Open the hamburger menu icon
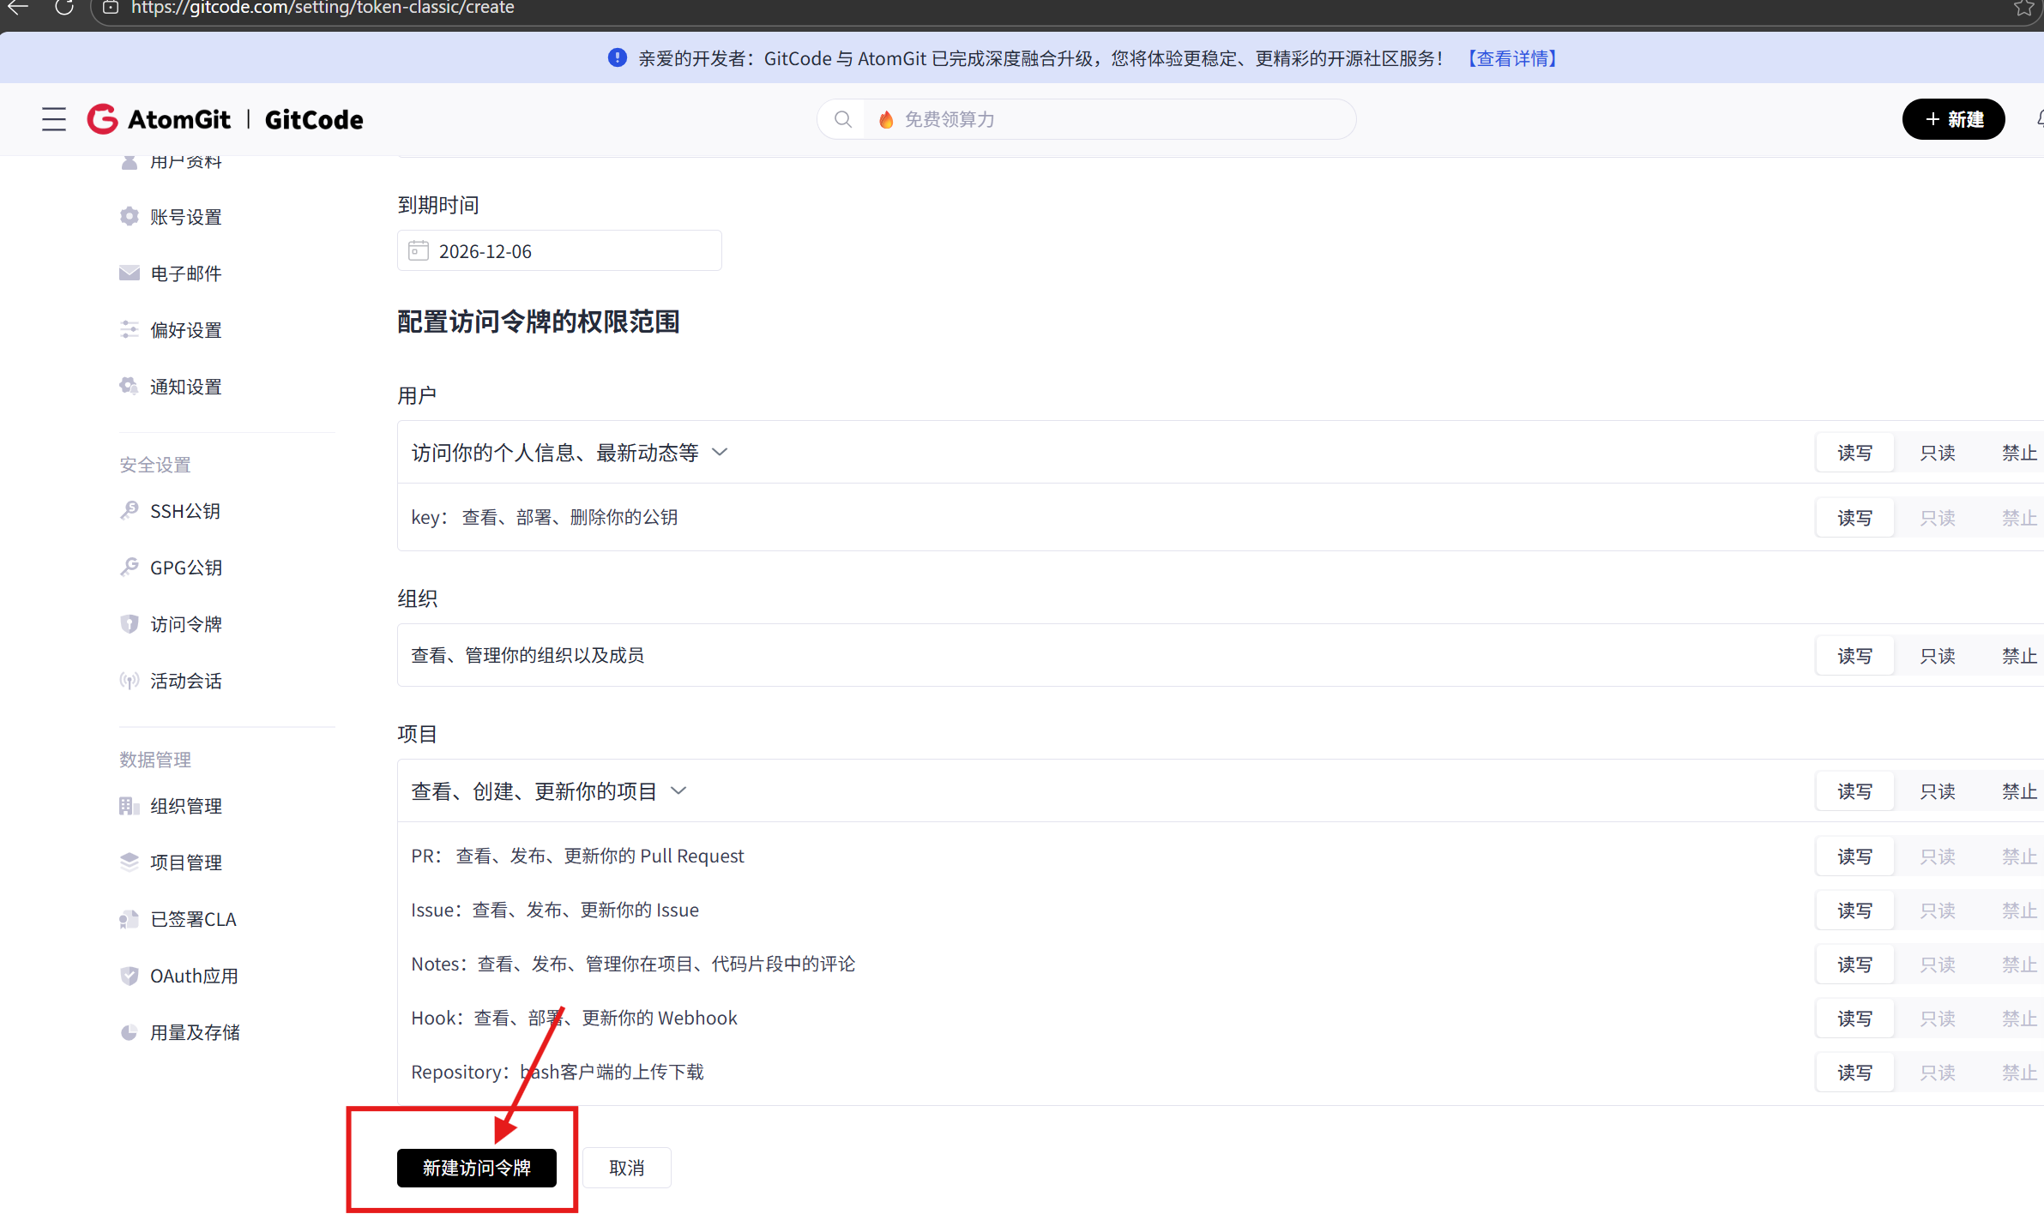 (x=53, y=119)
